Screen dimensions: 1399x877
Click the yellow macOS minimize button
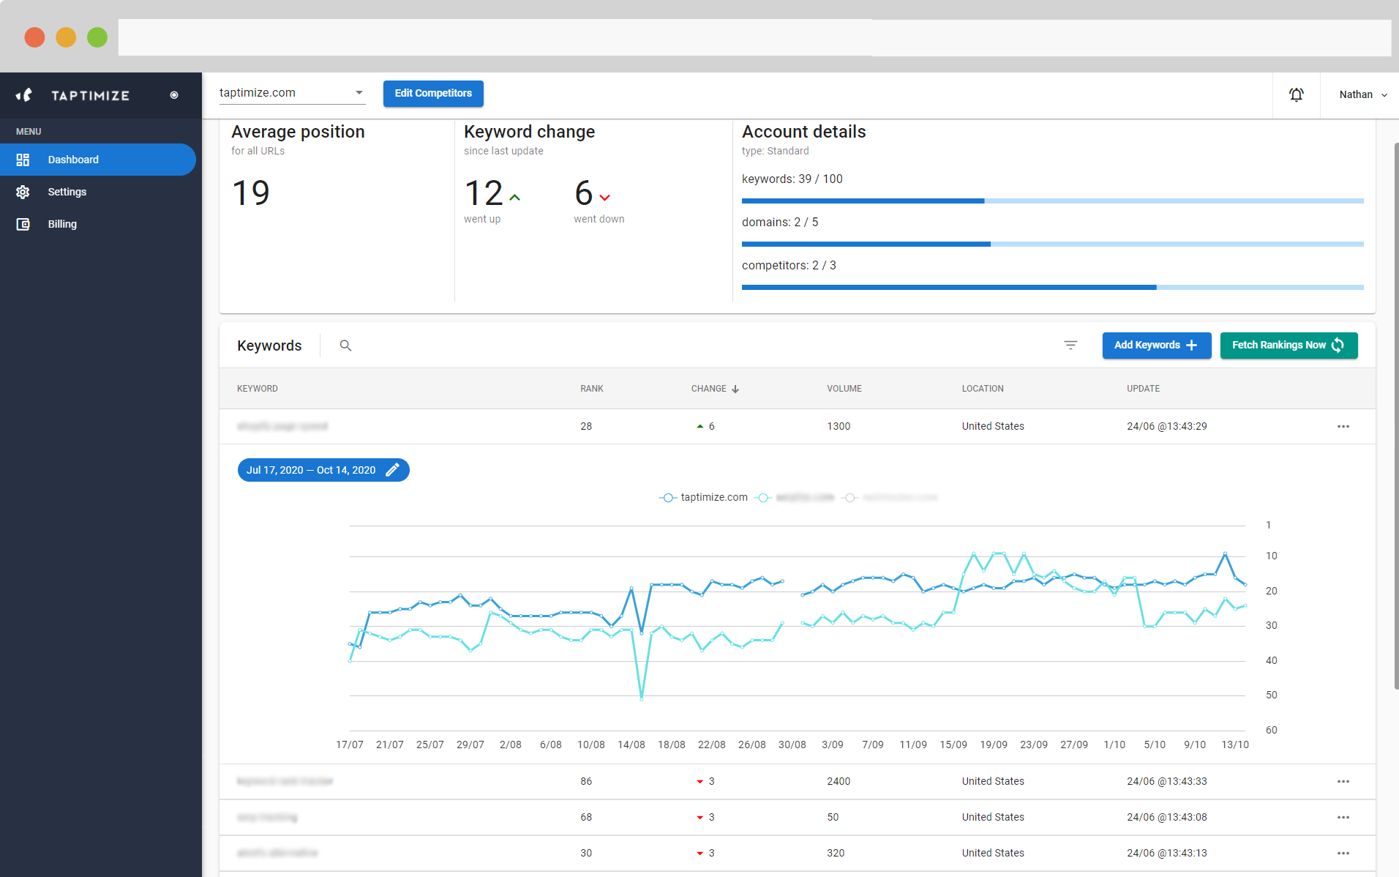[66, 37]
